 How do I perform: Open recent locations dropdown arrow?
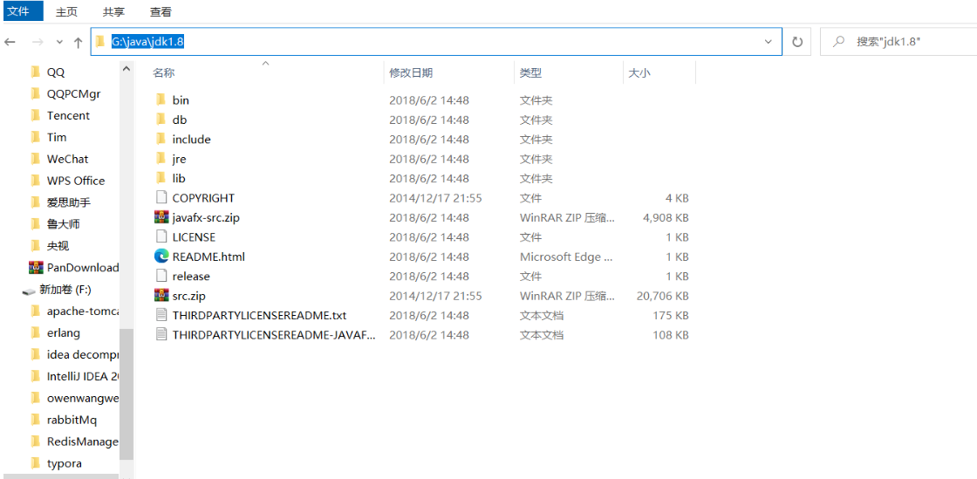[x=59, y=42]
